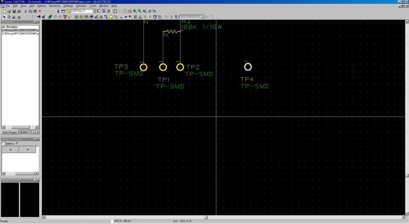Image resolution: width=409 pixels, height=224 pixels.
Task: Select the white TP4 test point circle
Action: point(248,67)
